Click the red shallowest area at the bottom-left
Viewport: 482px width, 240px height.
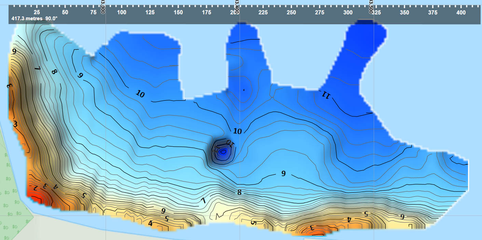37,197
